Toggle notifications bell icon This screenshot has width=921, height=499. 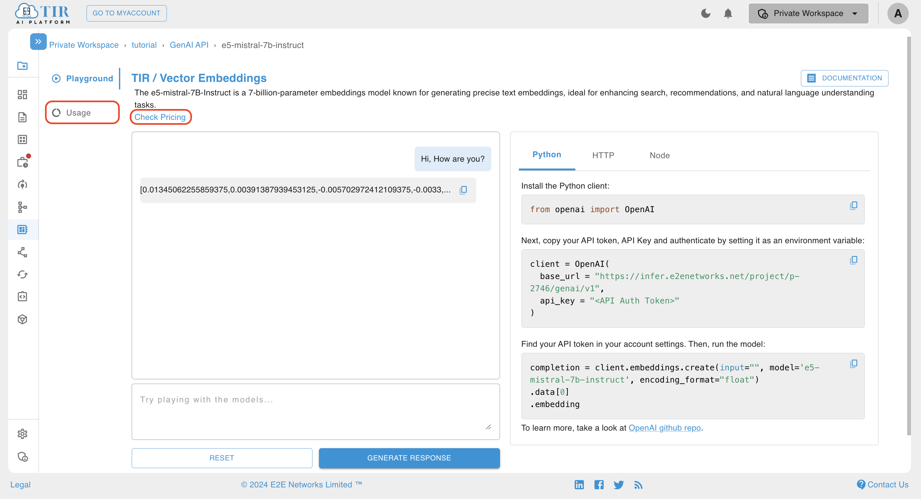point(728,13)
